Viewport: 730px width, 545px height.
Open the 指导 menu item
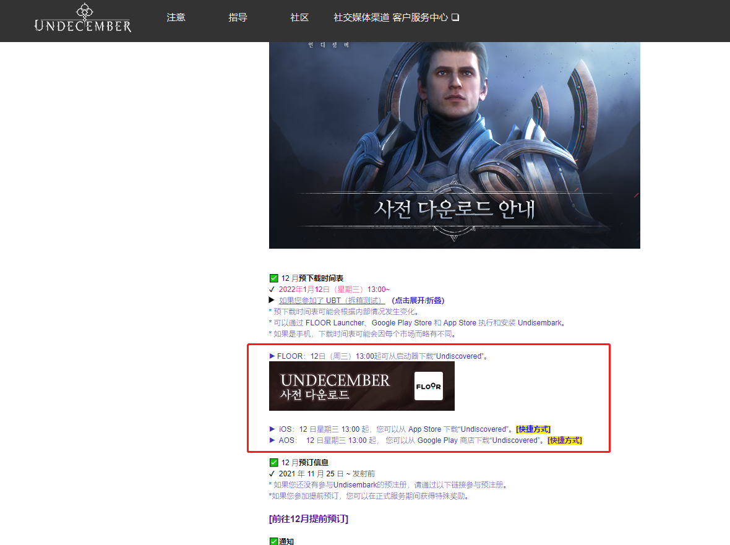[238, 18]
